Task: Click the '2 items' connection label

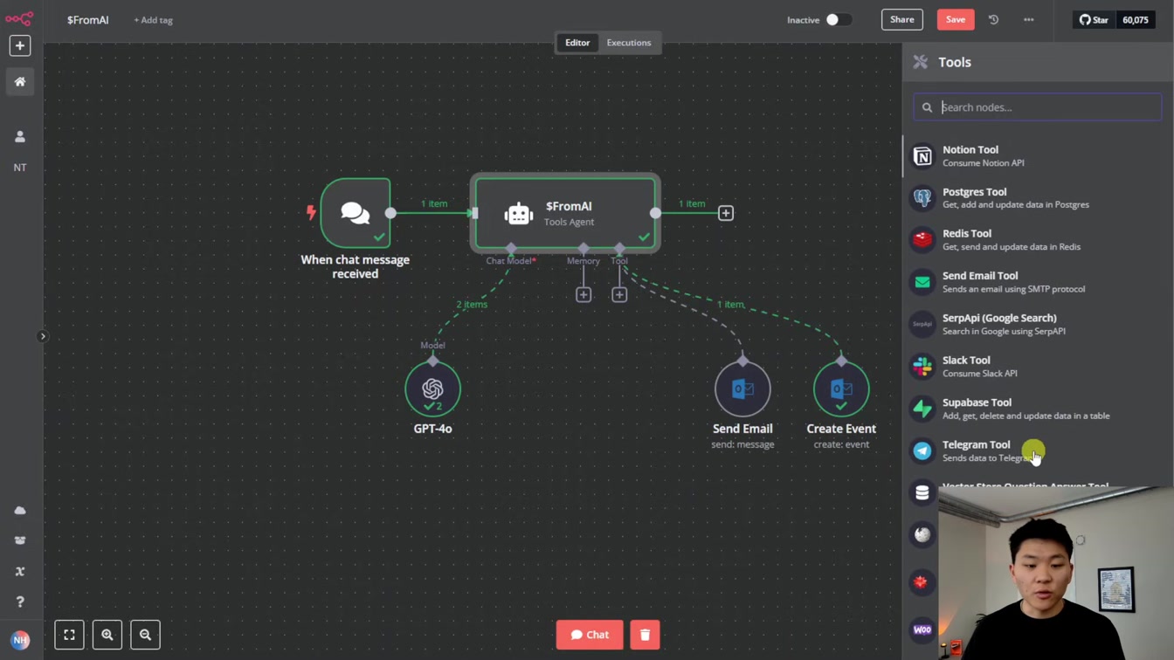Action: 472,305
